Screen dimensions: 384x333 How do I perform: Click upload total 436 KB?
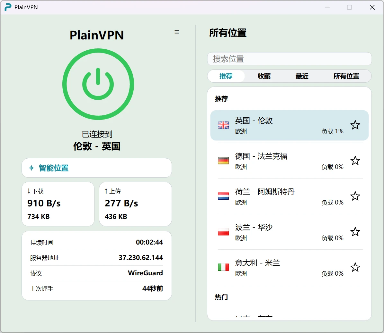tap(116, 216)
